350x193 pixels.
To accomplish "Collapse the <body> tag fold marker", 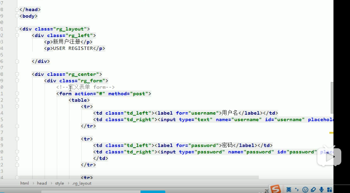I will 17,16.
